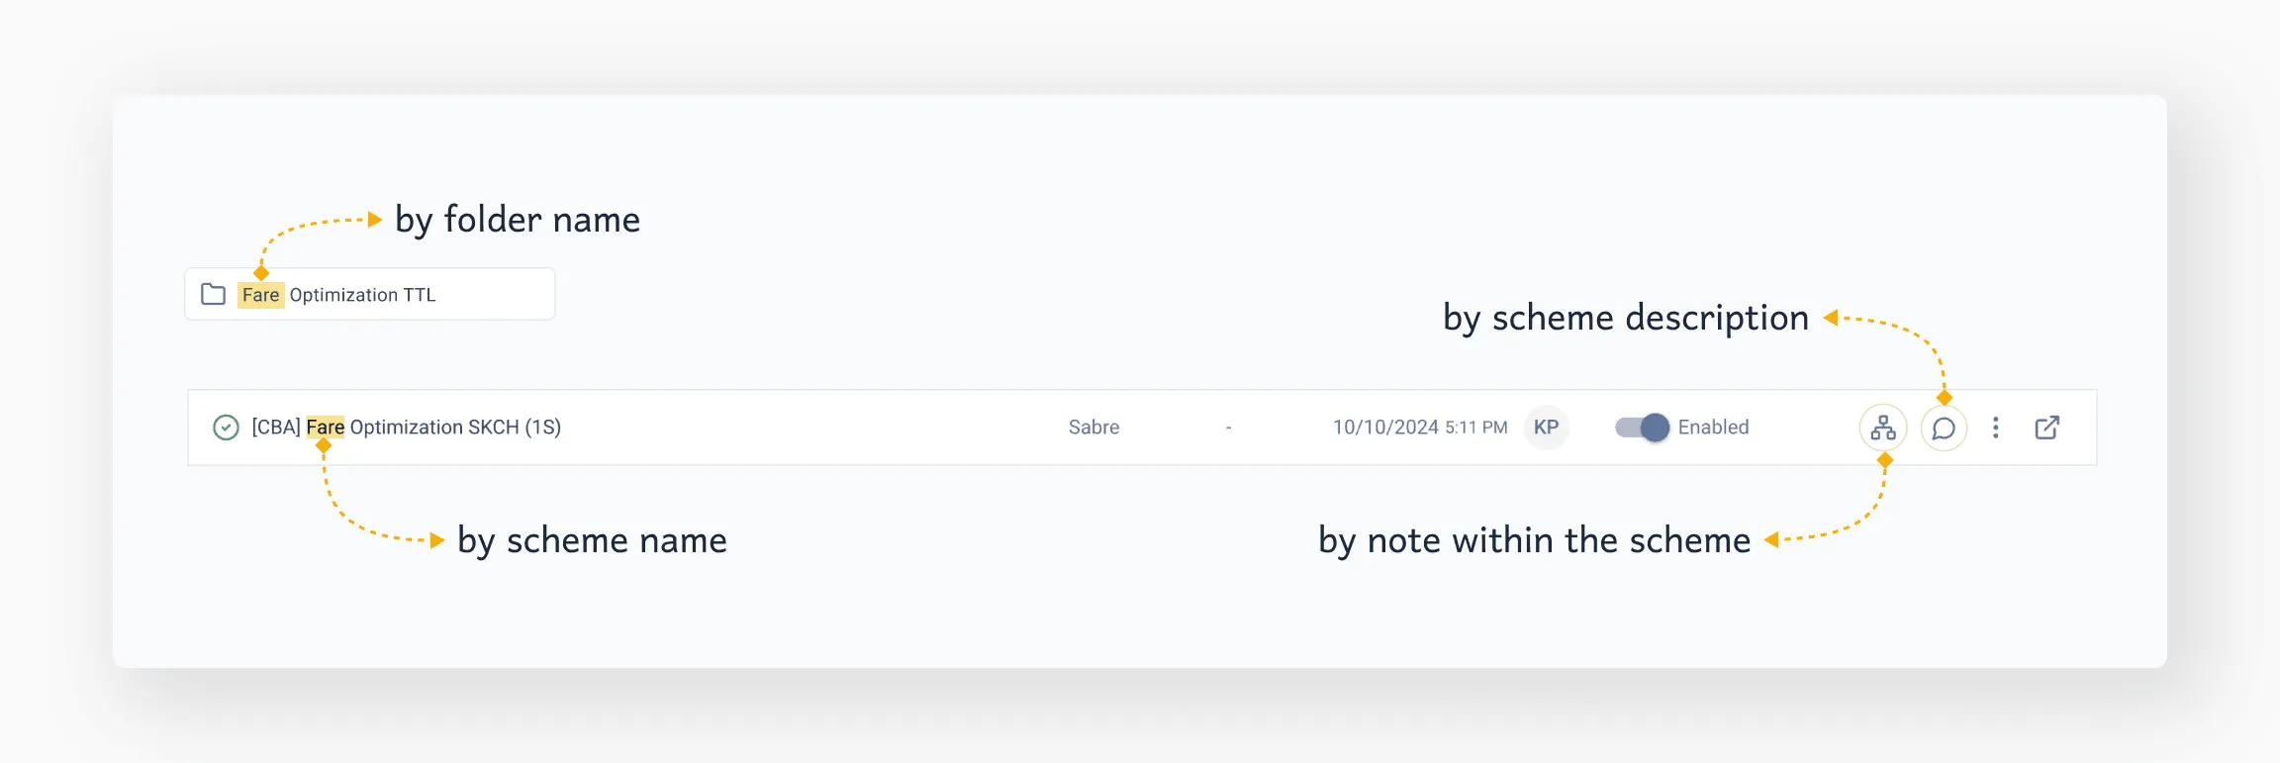Click the Sabre label on the scheme row
This screenshot has width=2280, height=763.
coord(1093,427)
